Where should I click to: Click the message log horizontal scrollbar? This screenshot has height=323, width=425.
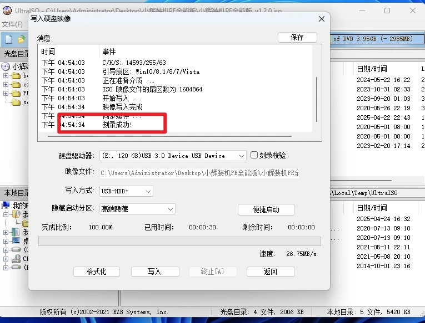point(169,136)
